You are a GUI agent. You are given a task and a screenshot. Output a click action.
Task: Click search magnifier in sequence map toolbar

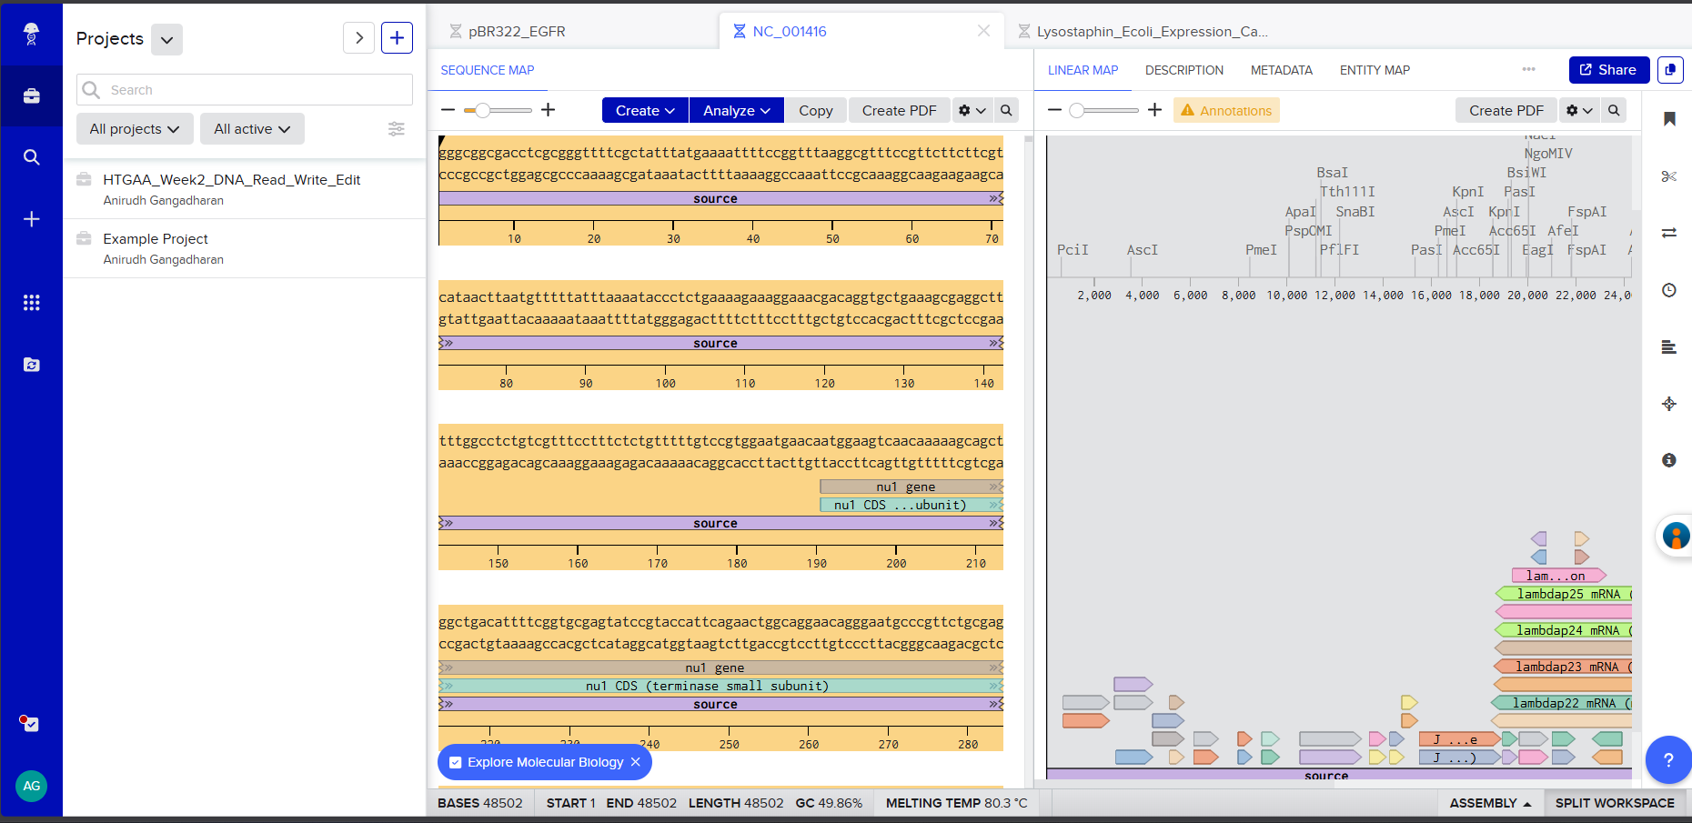[1006, 110]
